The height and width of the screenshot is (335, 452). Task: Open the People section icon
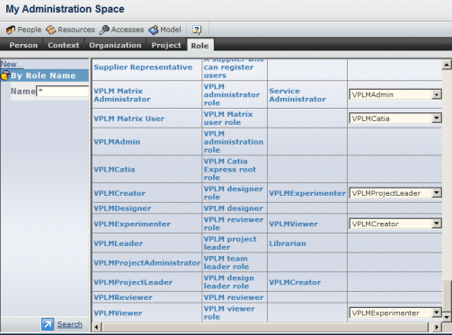11,30
